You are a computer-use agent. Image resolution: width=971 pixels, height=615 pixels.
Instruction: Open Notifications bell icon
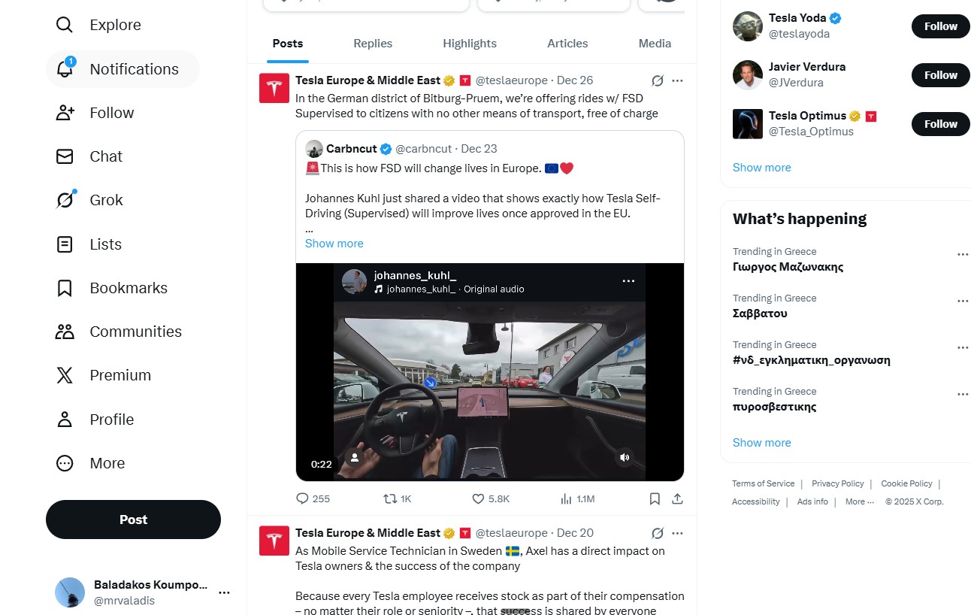tap(65, 69)
